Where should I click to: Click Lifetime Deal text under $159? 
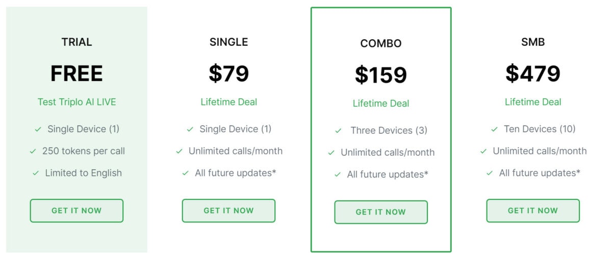381,103
